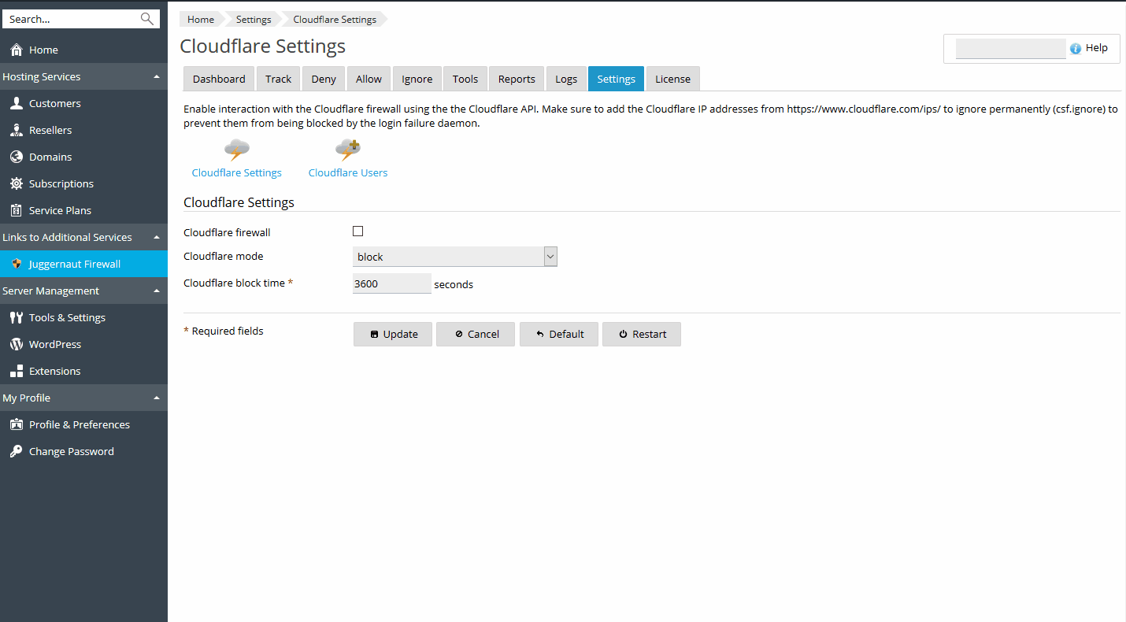The width and height of the screenshot is (1126, 622).
Task: Click the blank field beside Help
Action: point(1011,49)
